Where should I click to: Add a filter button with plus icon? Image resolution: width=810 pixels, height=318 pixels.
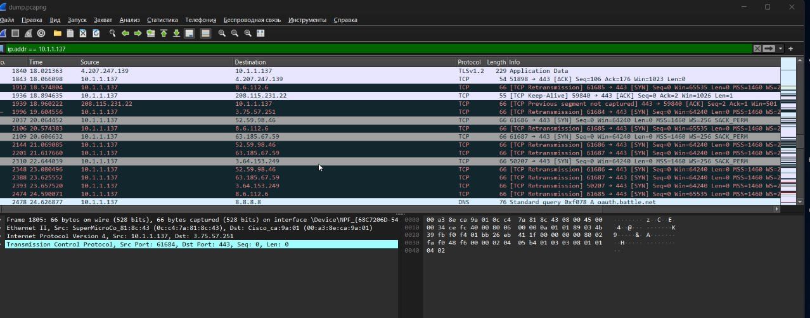(x=792, y=48)
